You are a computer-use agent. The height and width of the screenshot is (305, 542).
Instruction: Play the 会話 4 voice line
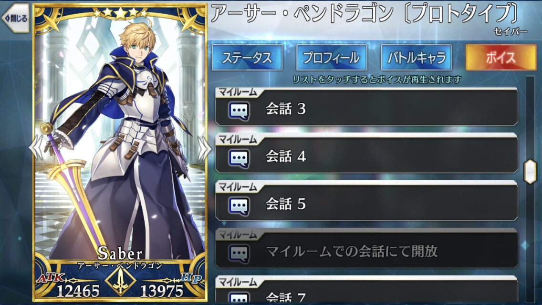click(x=366, y=154)
